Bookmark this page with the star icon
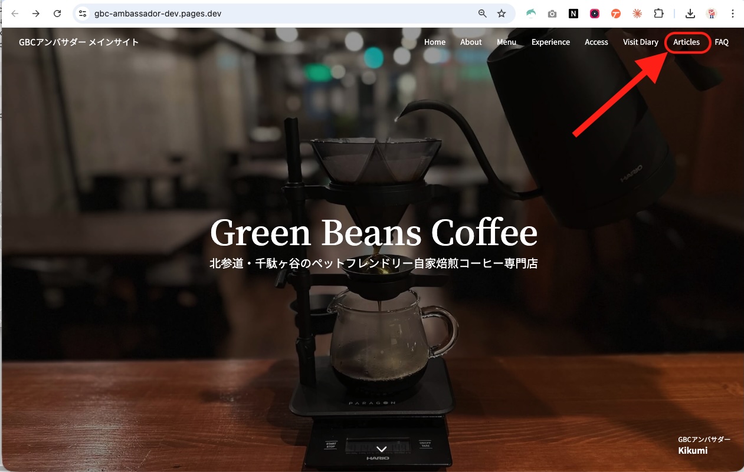 point(502,14)
